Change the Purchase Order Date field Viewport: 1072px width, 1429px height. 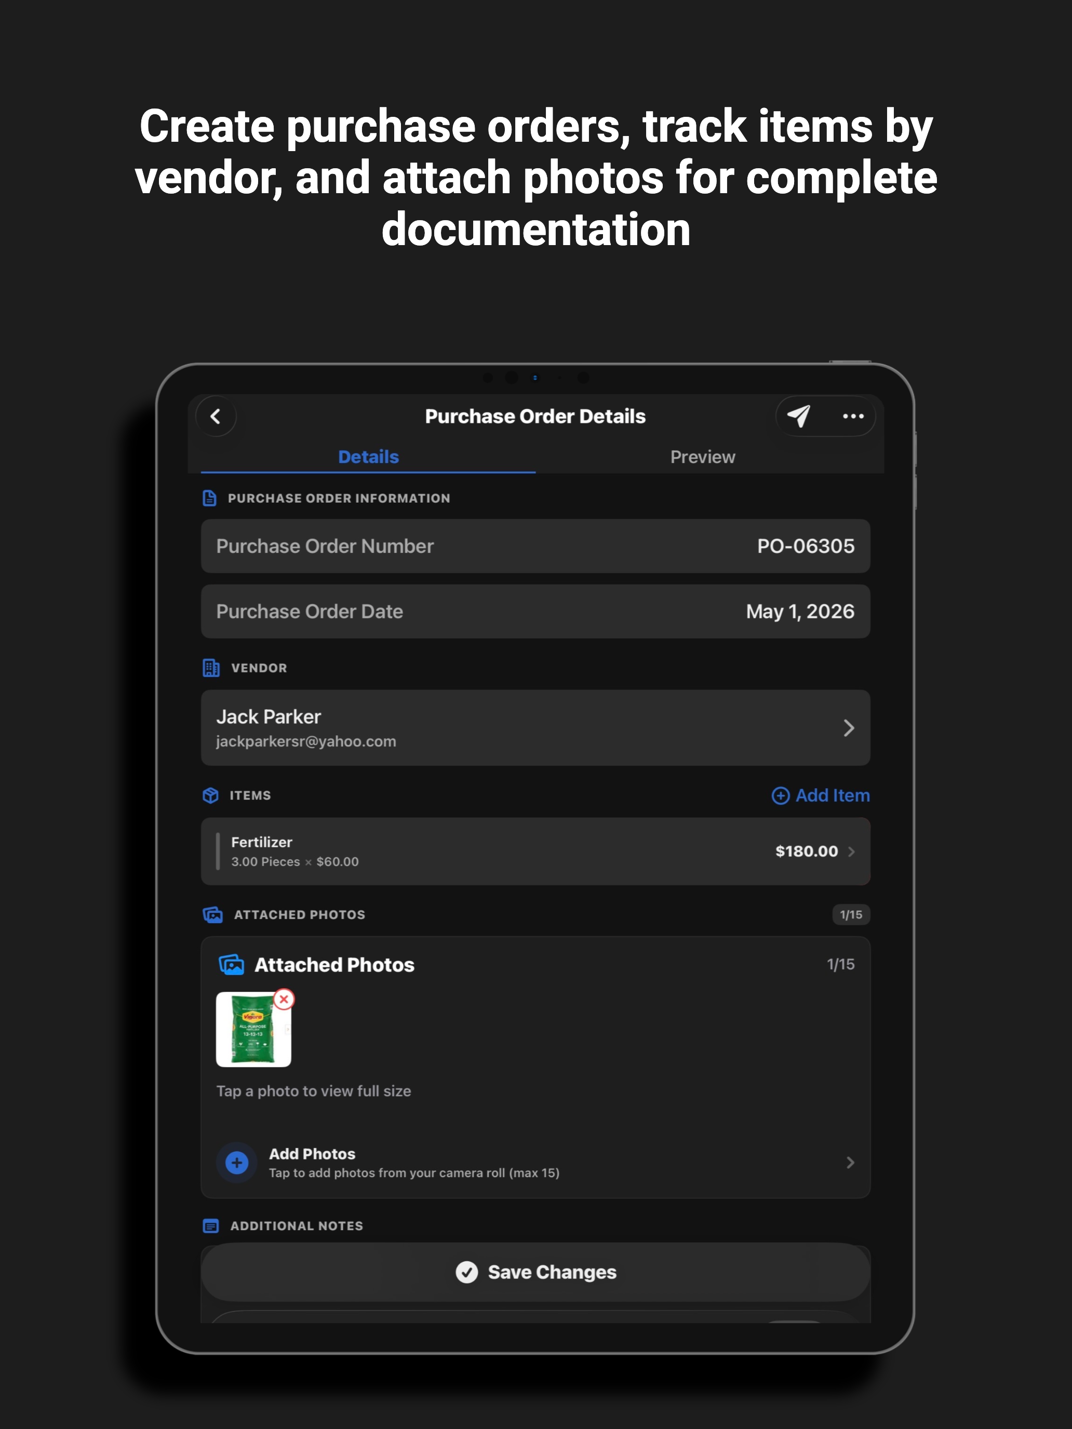point(535,611)
